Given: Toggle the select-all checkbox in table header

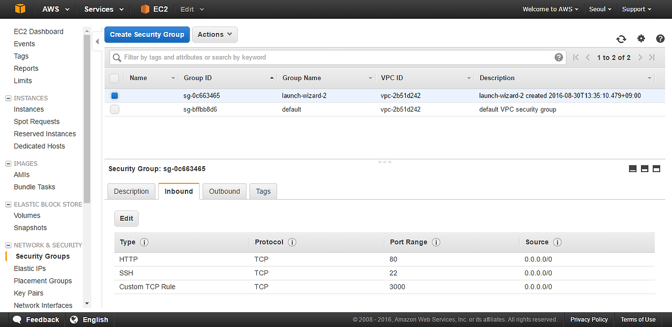Looking at the screenshot, I should pyautogui.click(x=114, y=78).
